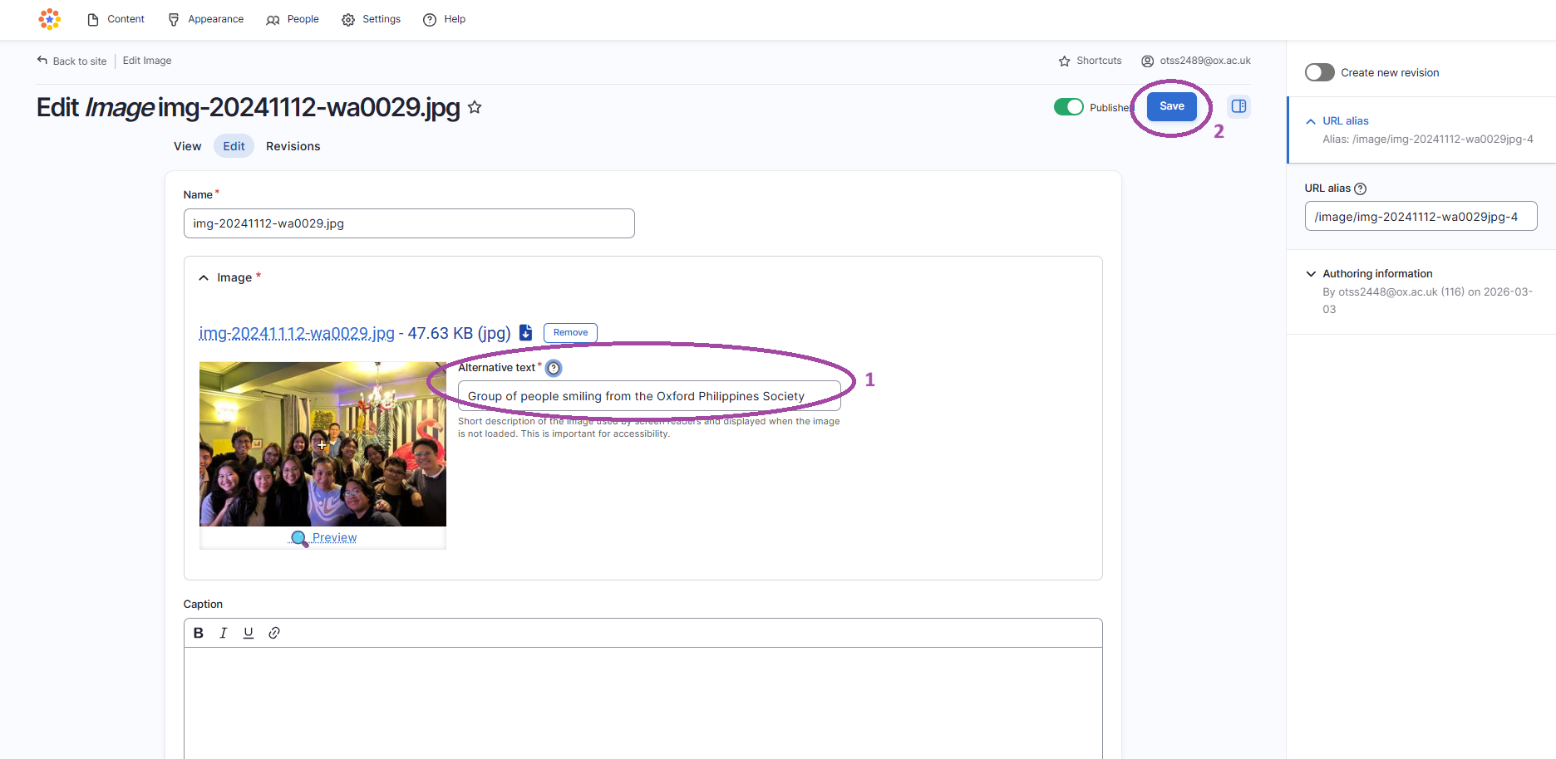Star this image using the favorite icon
The width and height of the screenshot is (1556, 759).
(x=475, y=106)
